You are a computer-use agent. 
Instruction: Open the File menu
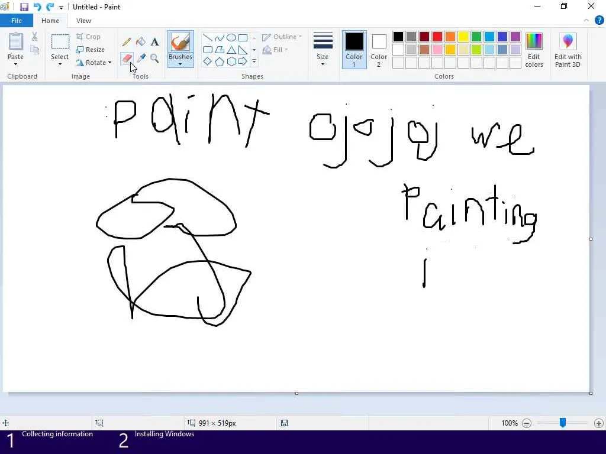click(x=17, y=21)
